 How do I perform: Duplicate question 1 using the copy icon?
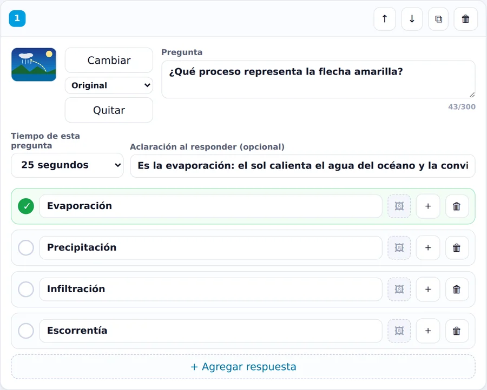438,19
